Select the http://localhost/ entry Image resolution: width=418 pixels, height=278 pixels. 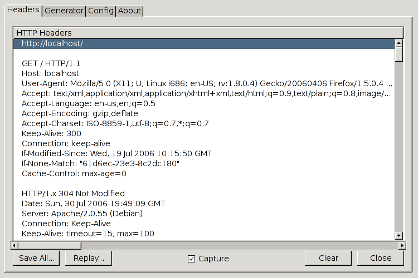pos(52,43)
